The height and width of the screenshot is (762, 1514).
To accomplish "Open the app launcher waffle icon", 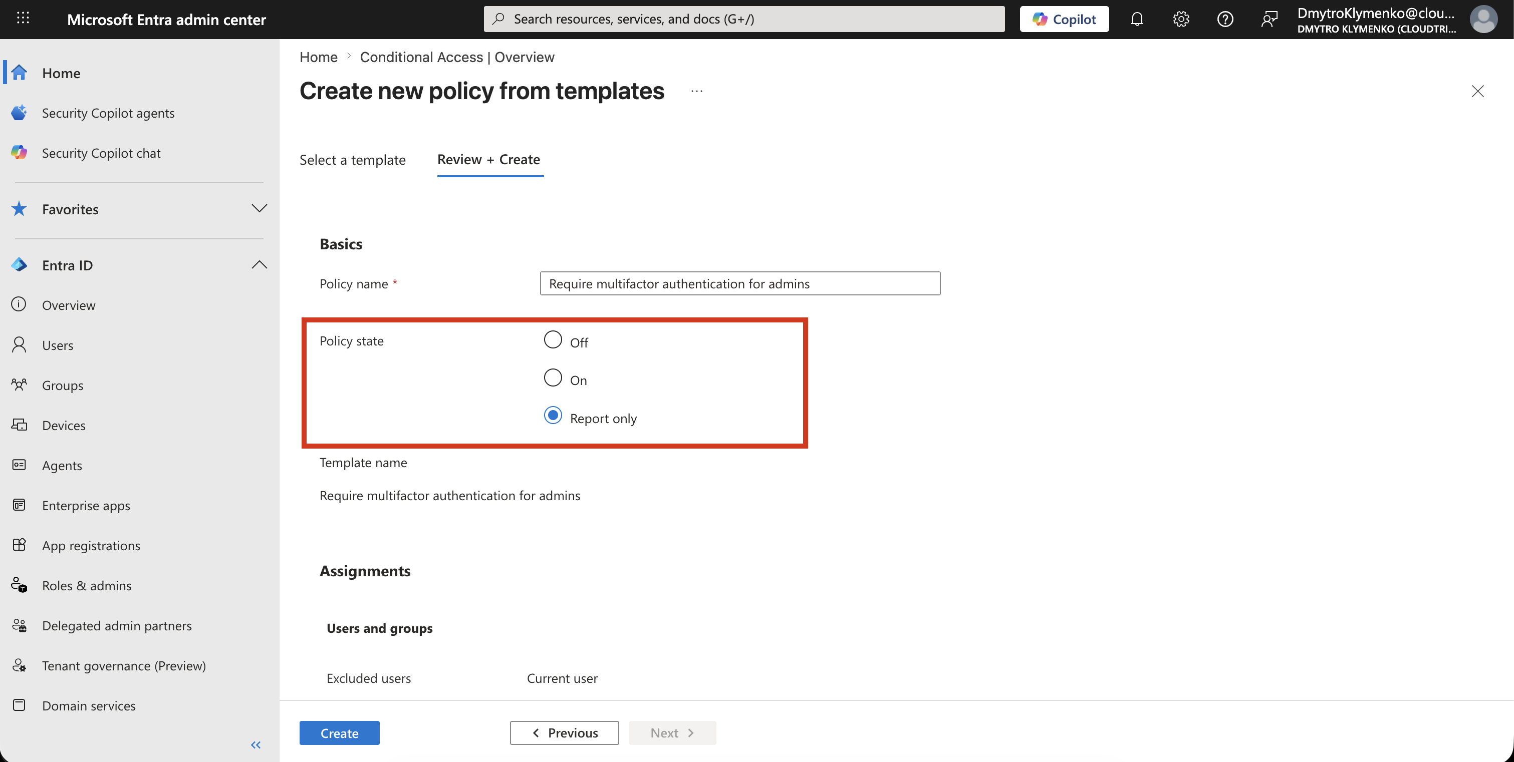I will (23, 18).
